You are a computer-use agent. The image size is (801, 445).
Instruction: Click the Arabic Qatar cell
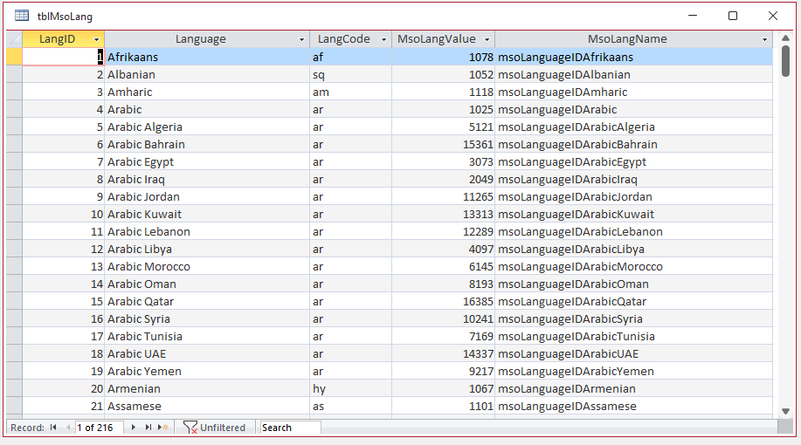pyautogui.click(x=207, y=302)
